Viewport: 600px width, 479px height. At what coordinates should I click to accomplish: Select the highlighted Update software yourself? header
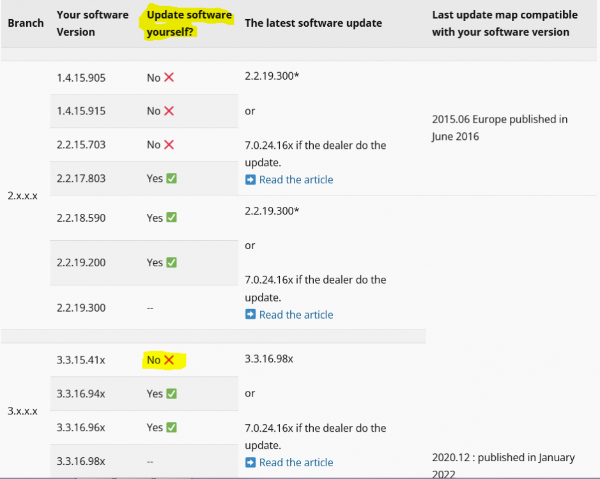pyautogui.click(x=189, y=23)
